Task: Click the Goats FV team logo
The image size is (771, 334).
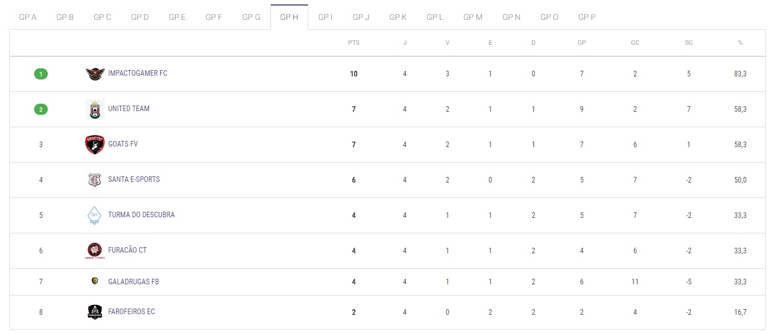Action: pyautogui.click(x=95, y=145)
